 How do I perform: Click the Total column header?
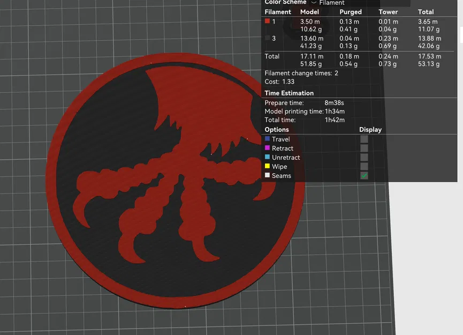(426, 12)
